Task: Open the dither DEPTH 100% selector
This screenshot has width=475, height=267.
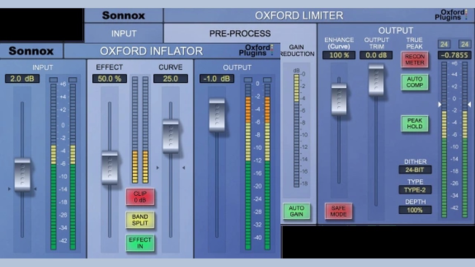Action: click(415, 210)
